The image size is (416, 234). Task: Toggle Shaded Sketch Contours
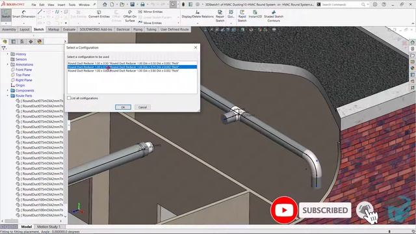pyautogui.click(x=274, y=16)
